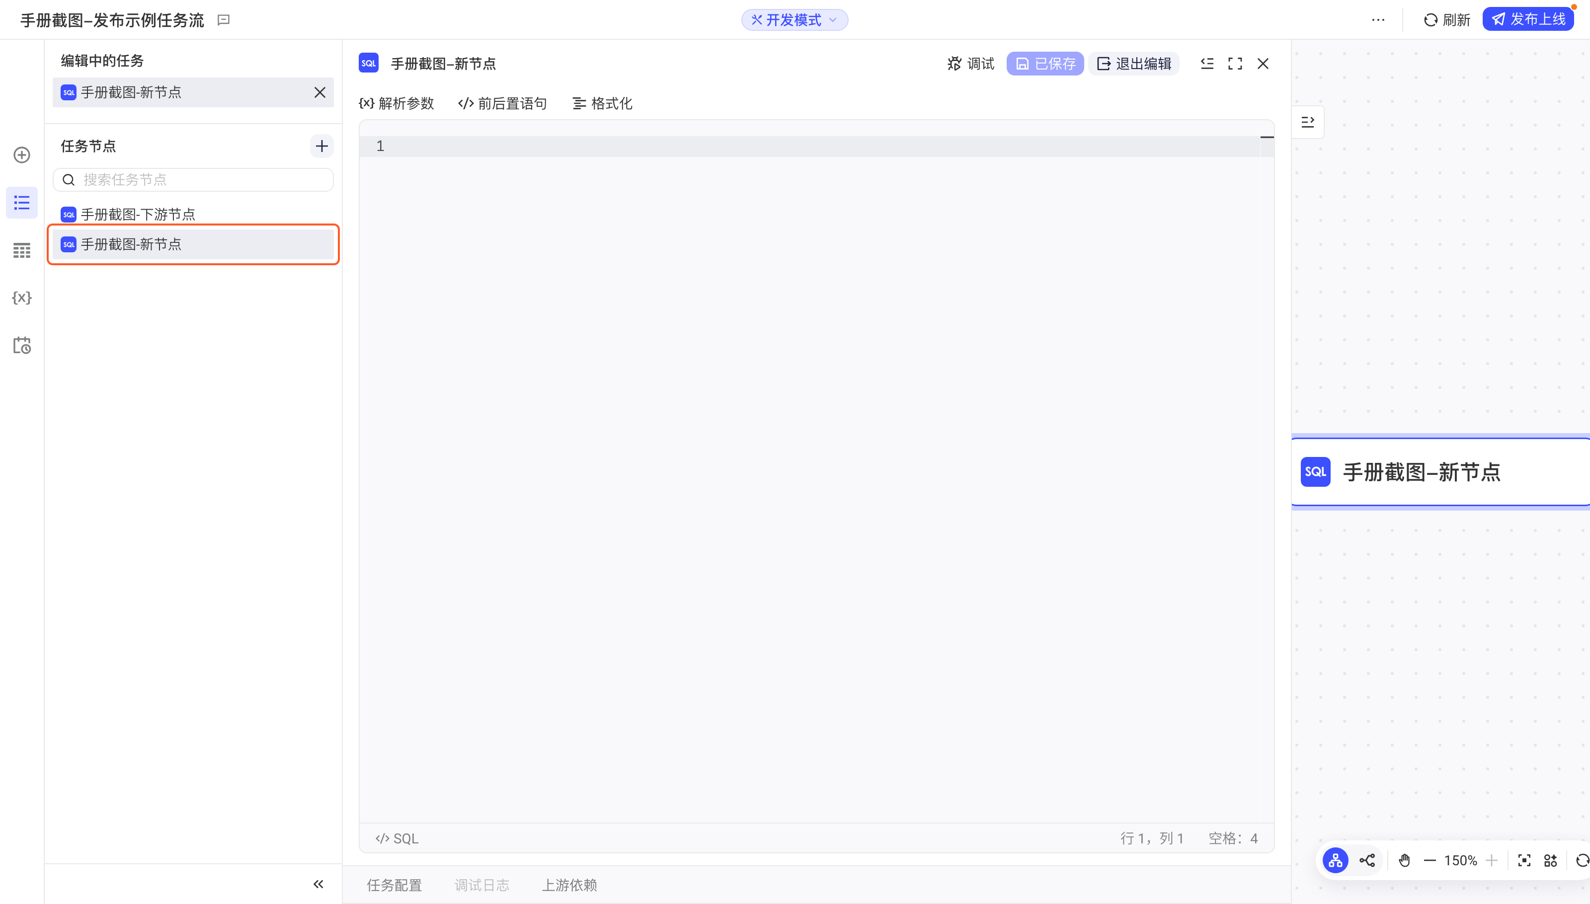Click the 已保存 saved button
The height and width of the screenshot is (904, 1590).
[x=1045, y=64]
